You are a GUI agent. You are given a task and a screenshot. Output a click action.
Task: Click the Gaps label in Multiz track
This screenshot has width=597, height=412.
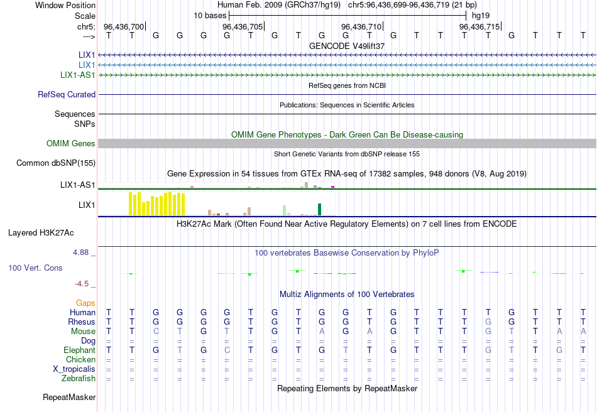coord(85,303)
